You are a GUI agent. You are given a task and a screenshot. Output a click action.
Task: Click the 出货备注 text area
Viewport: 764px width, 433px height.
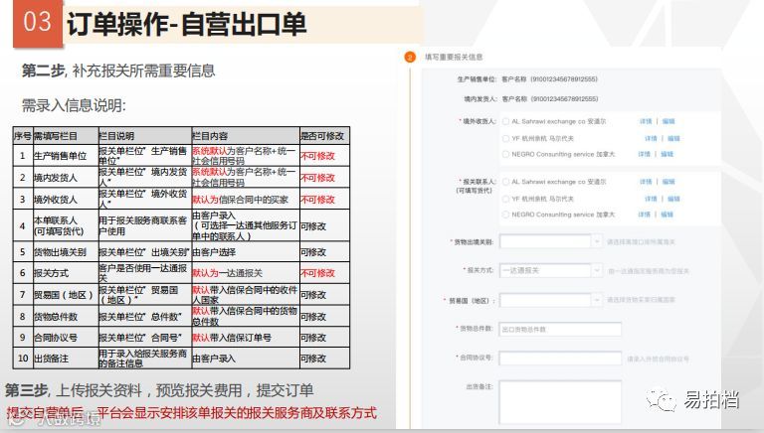click(560, 402)
